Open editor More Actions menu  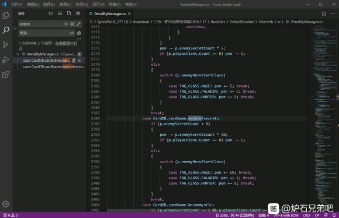(x=333, y=13)
